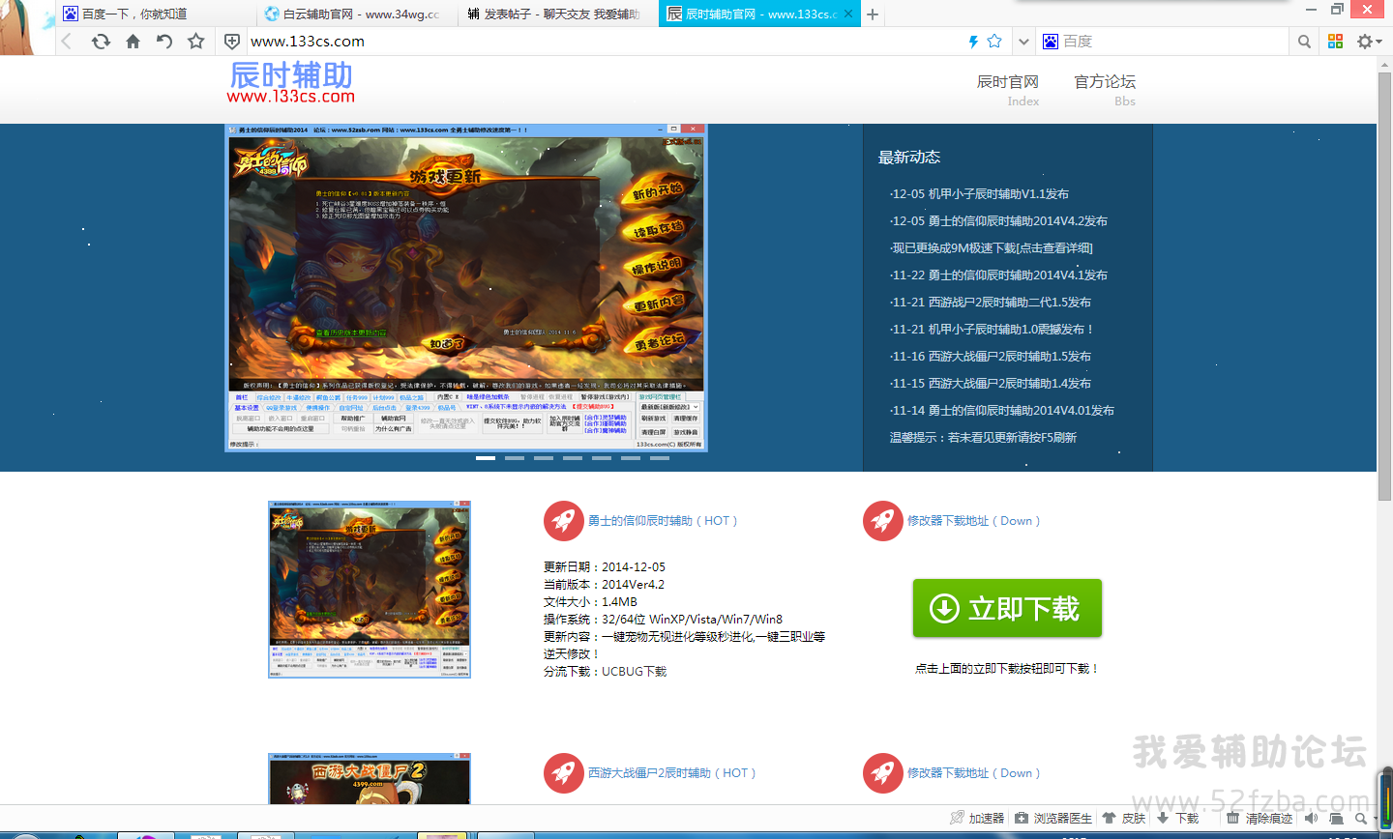Viewport: 1393px width, 839px height.
Task: Click 分流下载：UCBUG下载 text
Action: click(606, 671)
